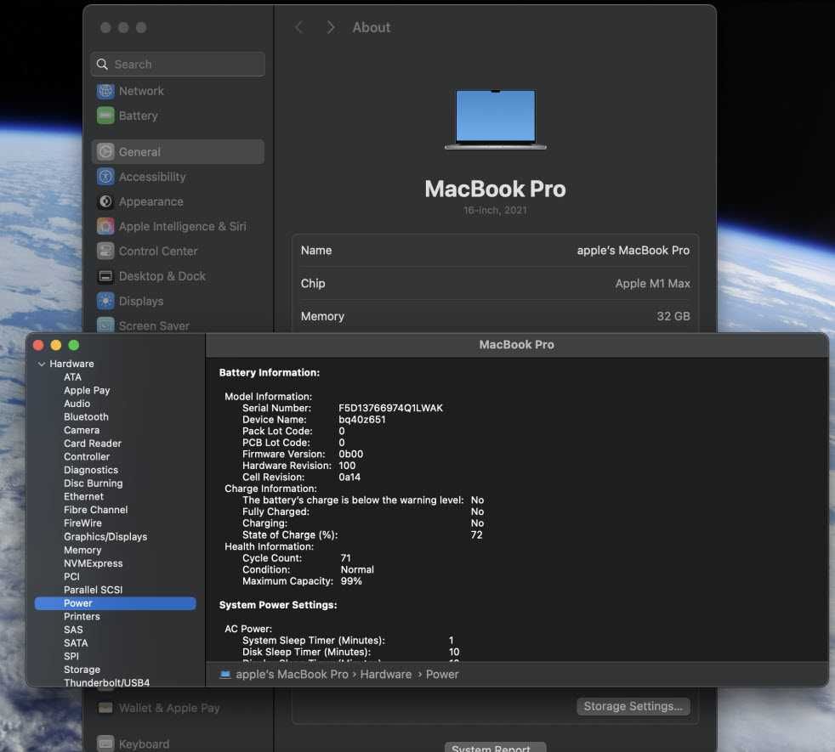Select Disc Burning in Hardware list

(x=94, y=483)
